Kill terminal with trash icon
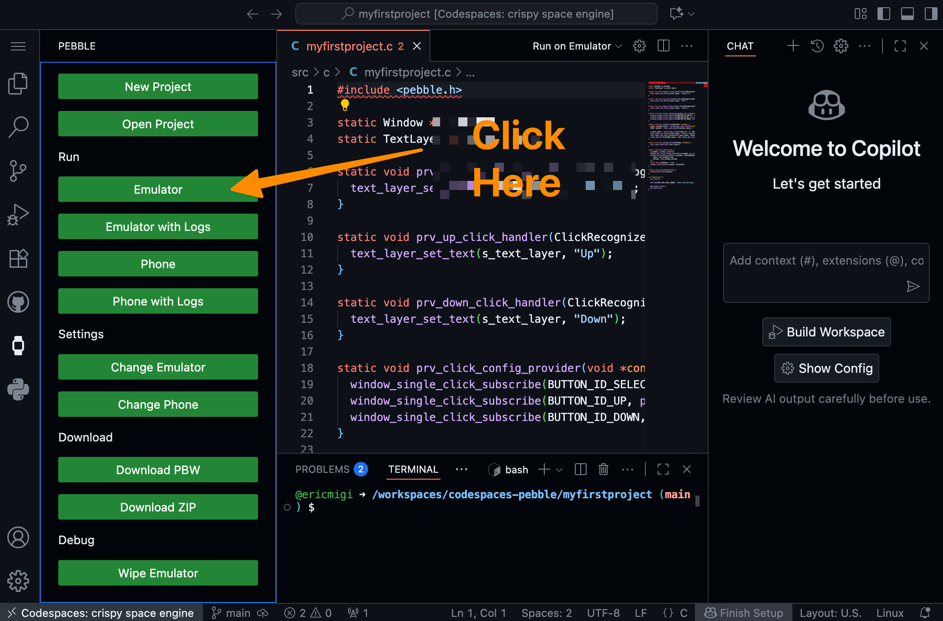Screen dimensions: 943x621 point(603,469)
